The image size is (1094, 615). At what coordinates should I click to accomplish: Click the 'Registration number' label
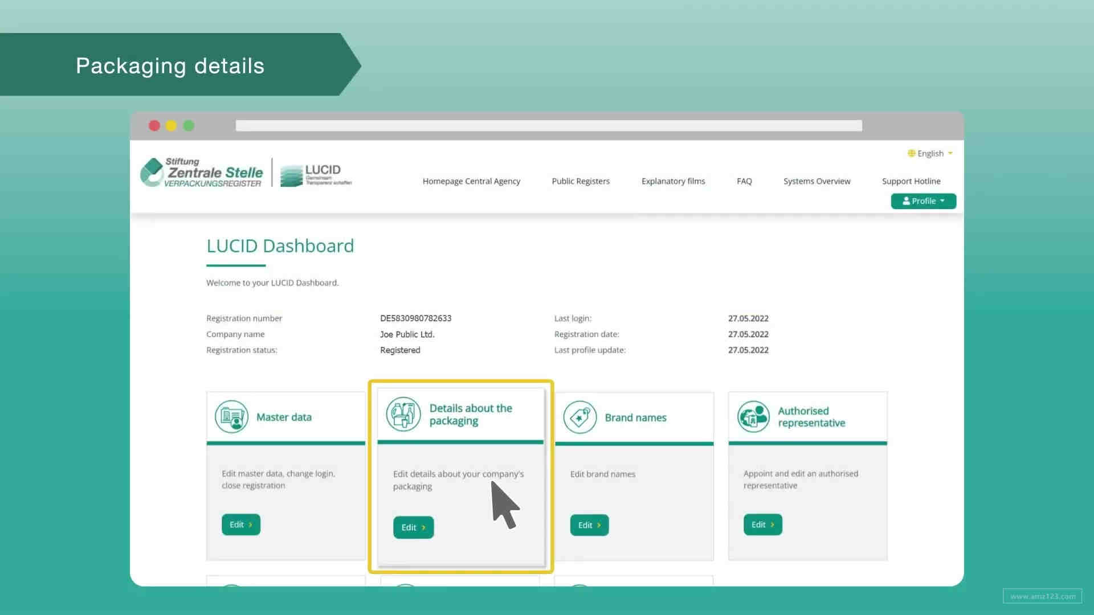[x=244, y=318]
